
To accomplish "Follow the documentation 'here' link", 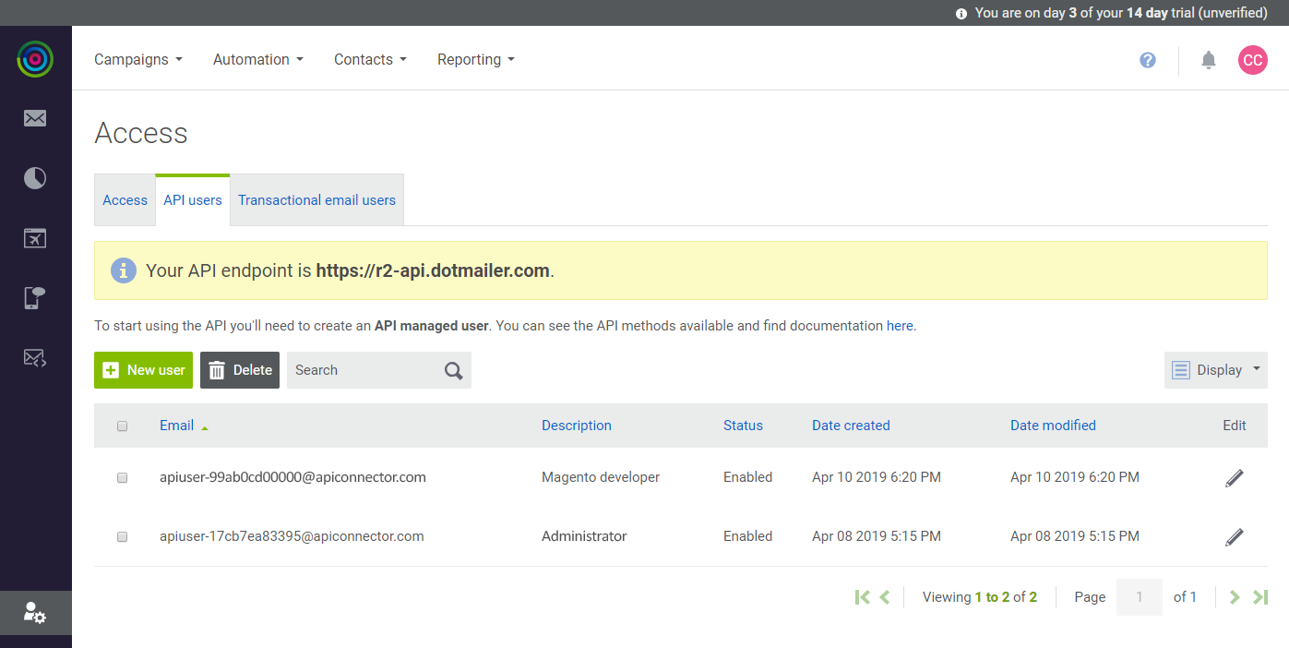I will [x=900, y=326].
